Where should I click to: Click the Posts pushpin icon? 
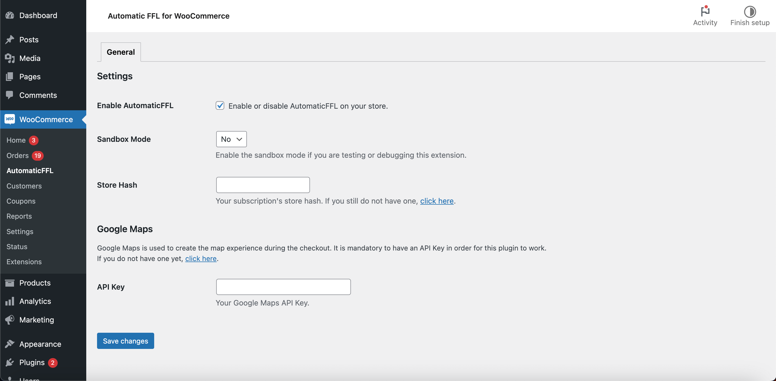click(10, 39)
